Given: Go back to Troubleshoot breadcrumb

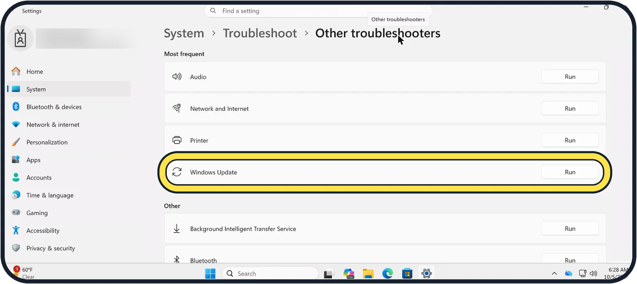Looking at the screenshot, I should point(260,33).
